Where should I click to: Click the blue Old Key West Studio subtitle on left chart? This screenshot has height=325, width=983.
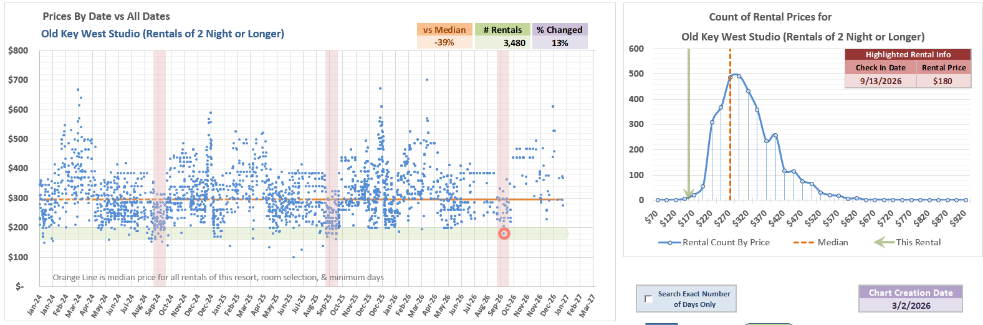163,34
